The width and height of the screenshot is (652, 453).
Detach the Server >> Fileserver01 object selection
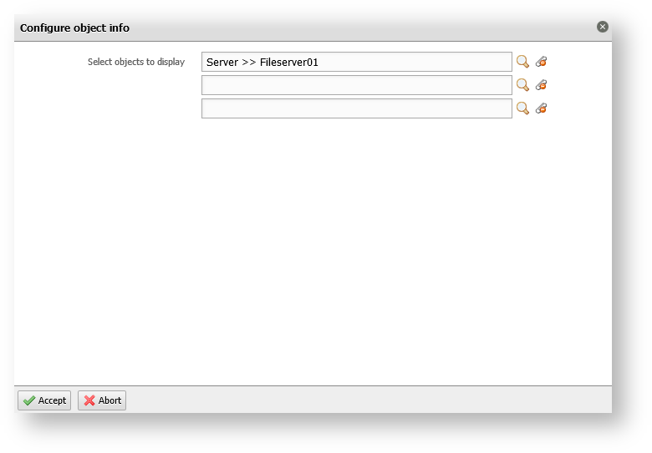(x=541, y=62)
